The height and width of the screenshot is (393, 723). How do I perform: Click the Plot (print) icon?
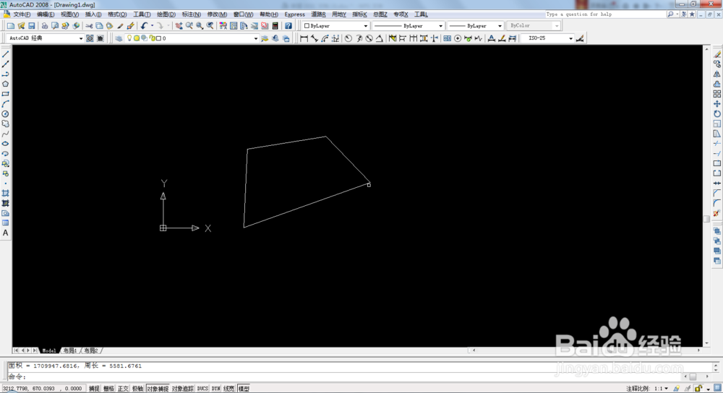pos(45,26)
